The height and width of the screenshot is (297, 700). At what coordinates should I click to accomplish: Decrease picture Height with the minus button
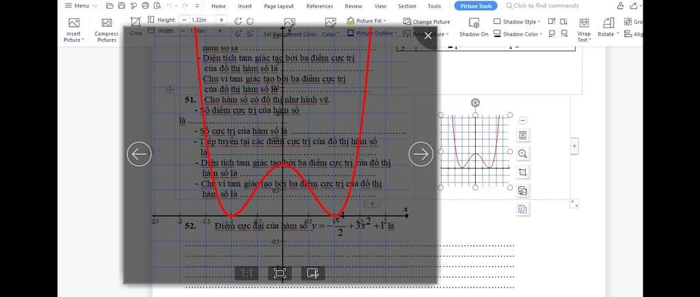[x=185, y=20]
